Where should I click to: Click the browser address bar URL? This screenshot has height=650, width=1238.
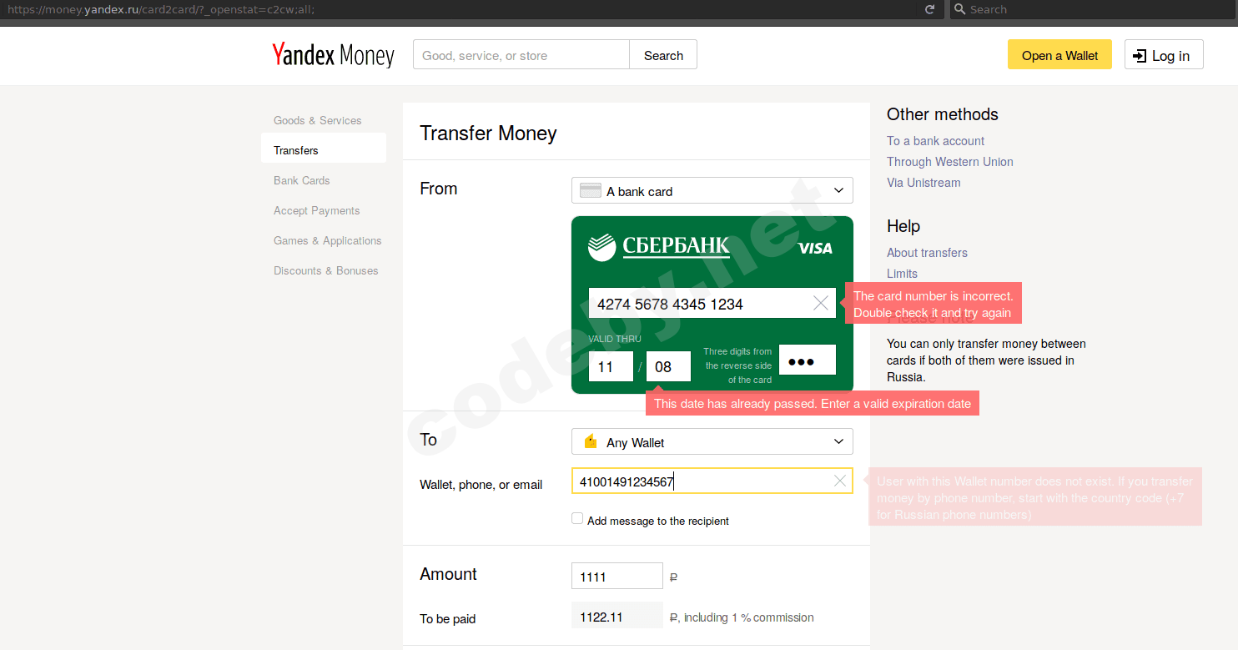pos(160,9)
